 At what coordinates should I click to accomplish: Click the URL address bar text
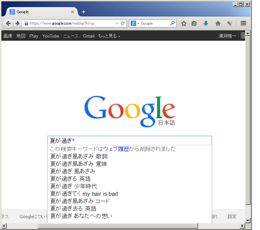click(x=62, y=23)
